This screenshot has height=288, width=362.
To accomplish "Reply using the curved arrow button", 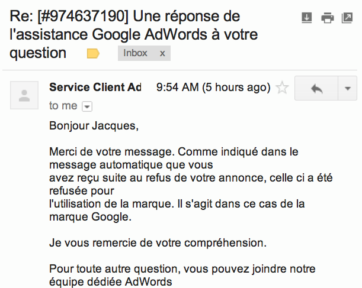I will coord(316,88).
